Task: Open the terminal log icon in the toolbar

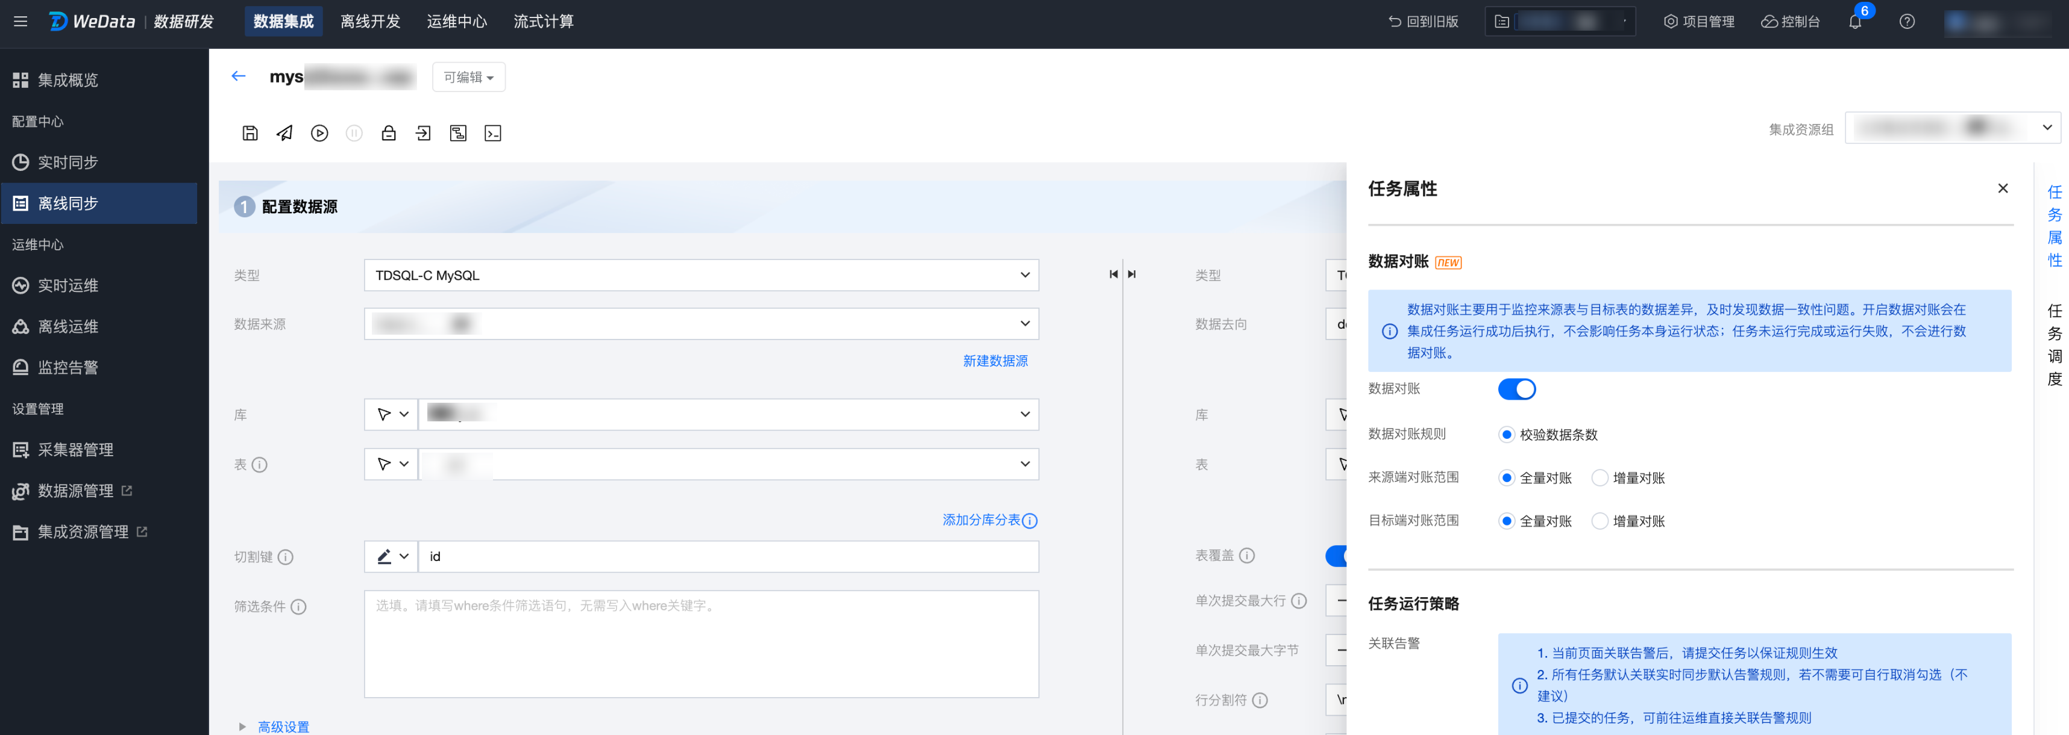Action: pos(493,133)
